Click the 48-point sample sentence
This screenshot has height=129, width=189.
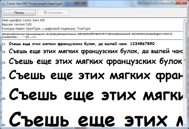click(x=96, y=95)
